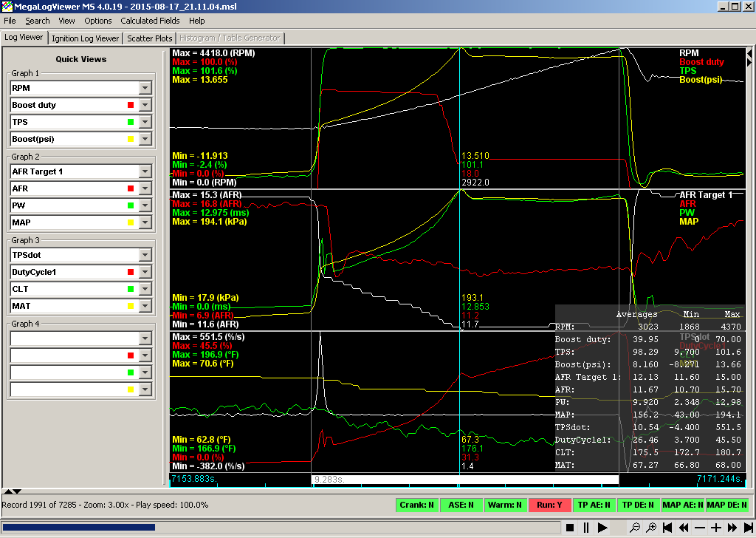Toggle the Crank: N status indicator
Viewport: 756px width, 538px height.
pos(418,505)
